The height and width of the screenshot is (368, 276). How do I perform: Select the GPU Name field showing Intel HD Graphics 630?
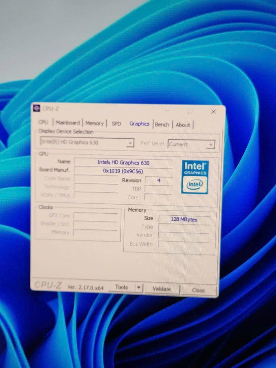(123, 163)
